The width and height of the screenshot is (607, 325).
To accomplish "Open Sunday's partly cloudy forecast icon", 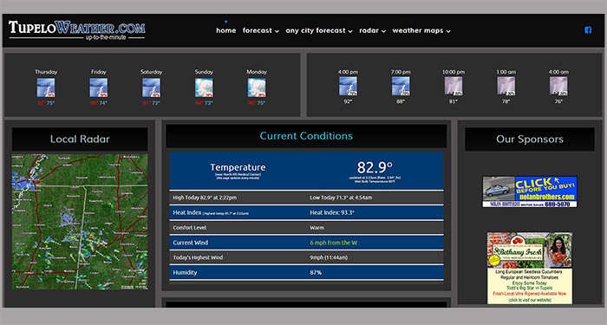I will 204,88.
